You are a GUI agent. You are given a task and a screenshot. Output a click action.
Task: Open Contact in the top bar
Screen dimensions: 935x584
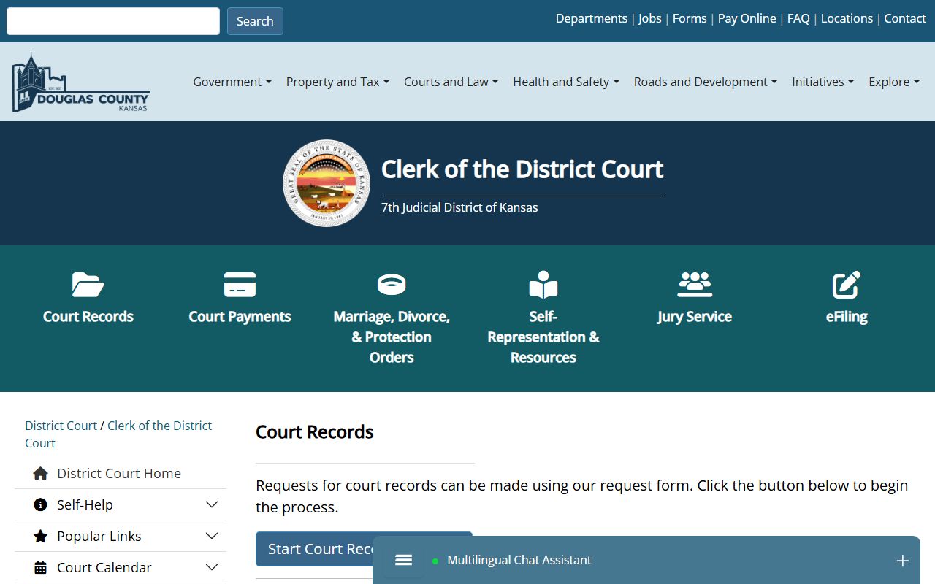(905, 18)
